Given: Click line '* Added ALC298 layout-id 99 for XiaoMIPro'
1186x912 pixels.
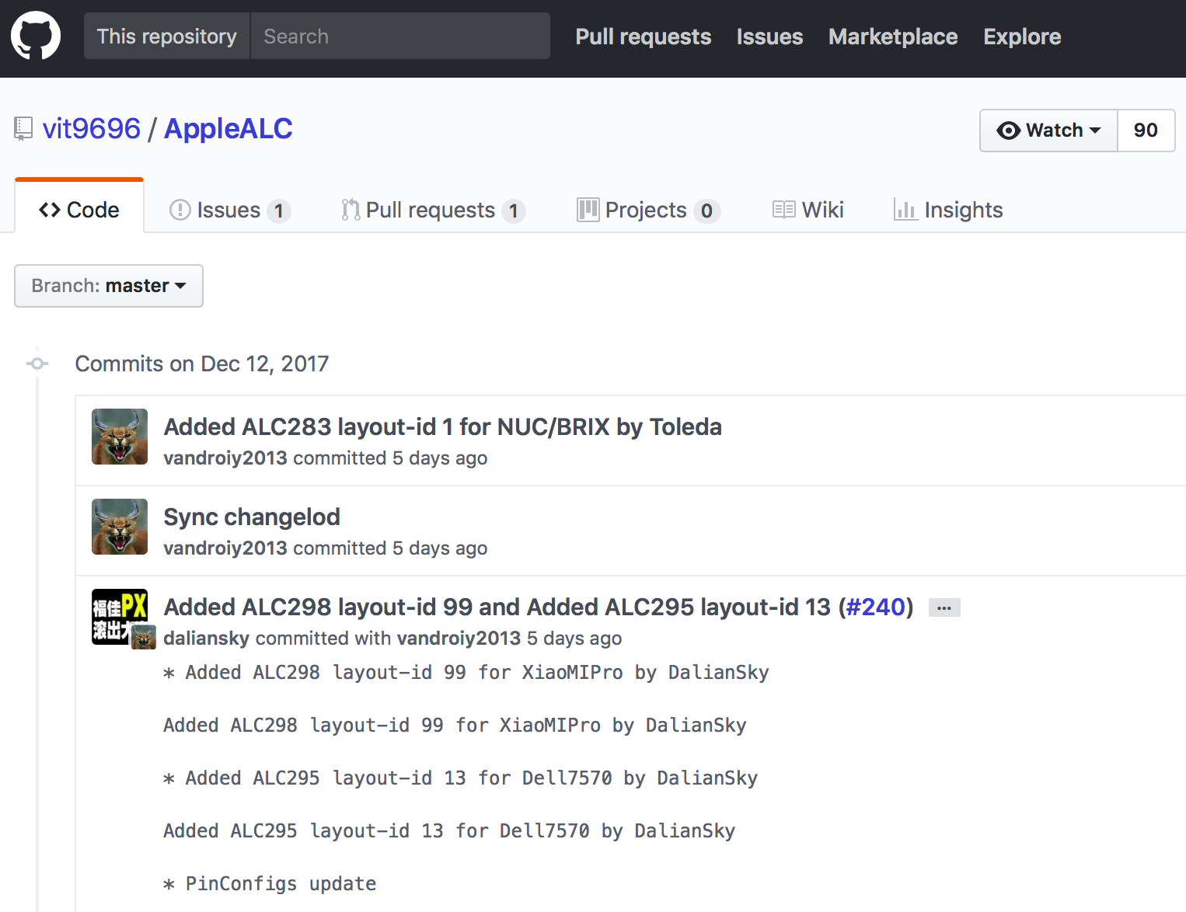Looking at the screenshot, I should pyautogui.click(x=466, y=673).
